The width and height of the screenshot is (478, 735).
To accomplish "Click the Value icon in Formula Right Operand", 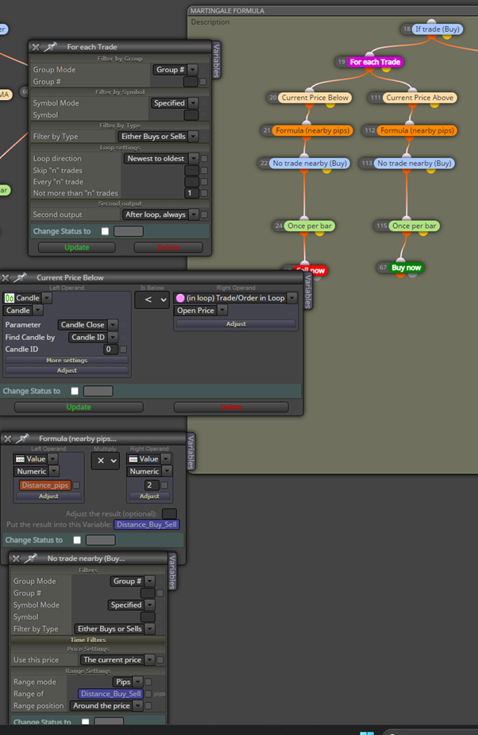I will pyautogui.click(x=133, y=459).
